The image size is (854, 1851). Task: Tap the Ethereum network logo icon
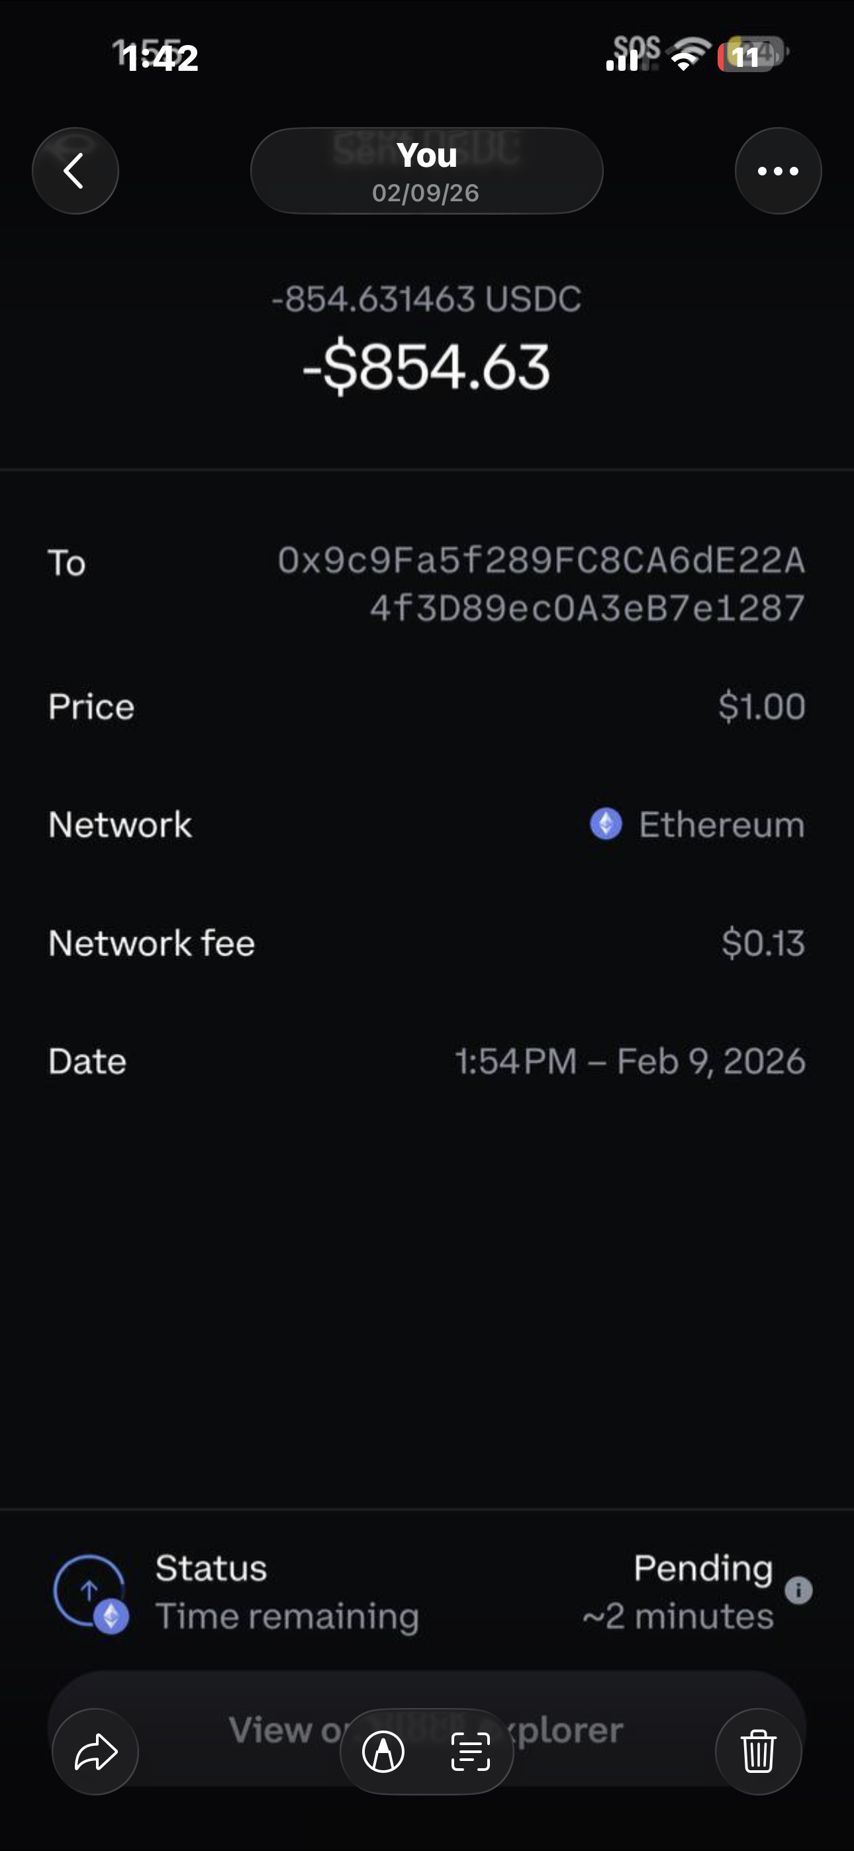[606, 824]
